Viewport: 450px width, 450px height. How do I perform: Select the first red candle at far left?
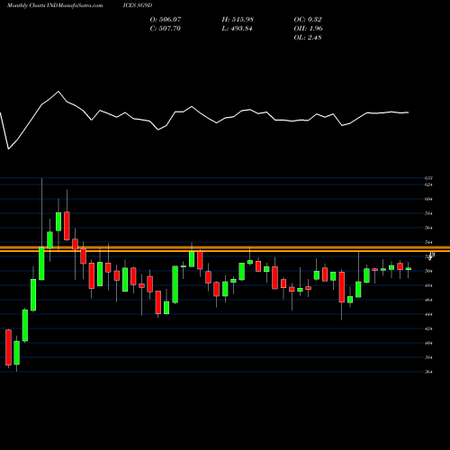coord(8,347)
